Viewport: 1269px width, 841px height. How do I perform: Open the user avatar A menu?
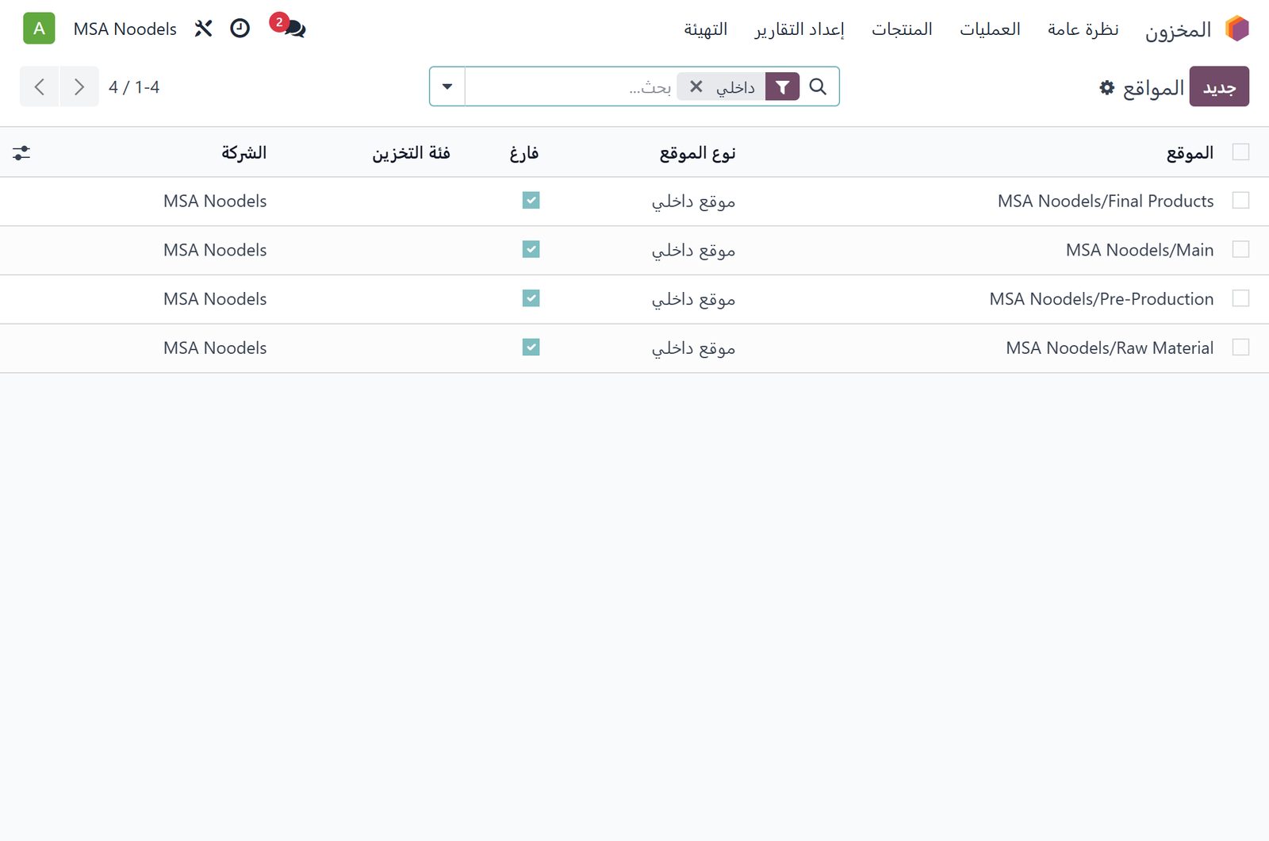coord(39,29)
